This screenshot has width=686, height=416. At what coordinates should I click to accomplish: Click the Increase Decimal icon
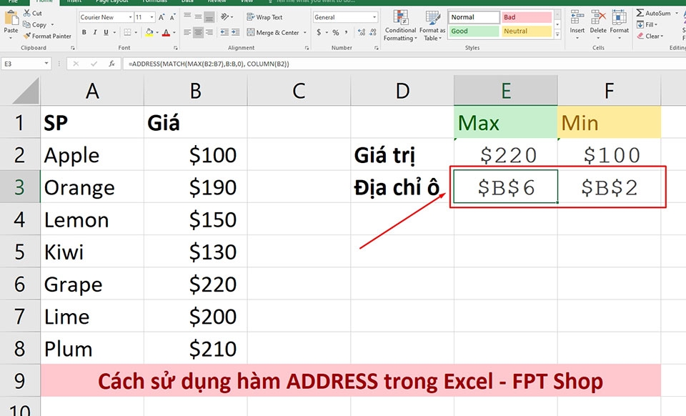tap(362, 32)
